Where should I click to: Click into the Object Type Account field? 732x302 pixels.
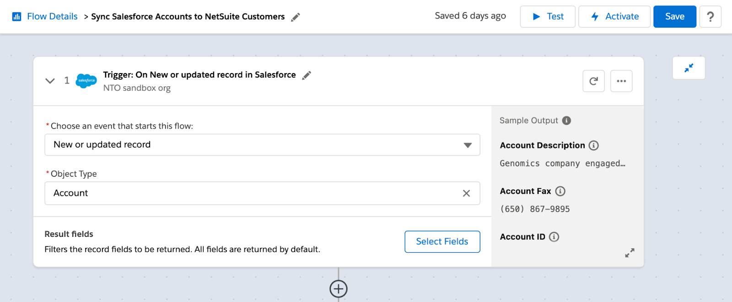tap(247, 193)
